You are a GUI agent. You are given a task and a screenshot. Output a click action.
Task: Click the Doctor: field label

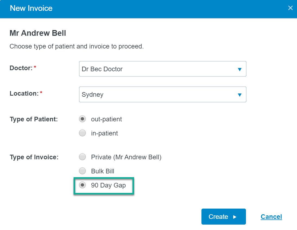21,68
